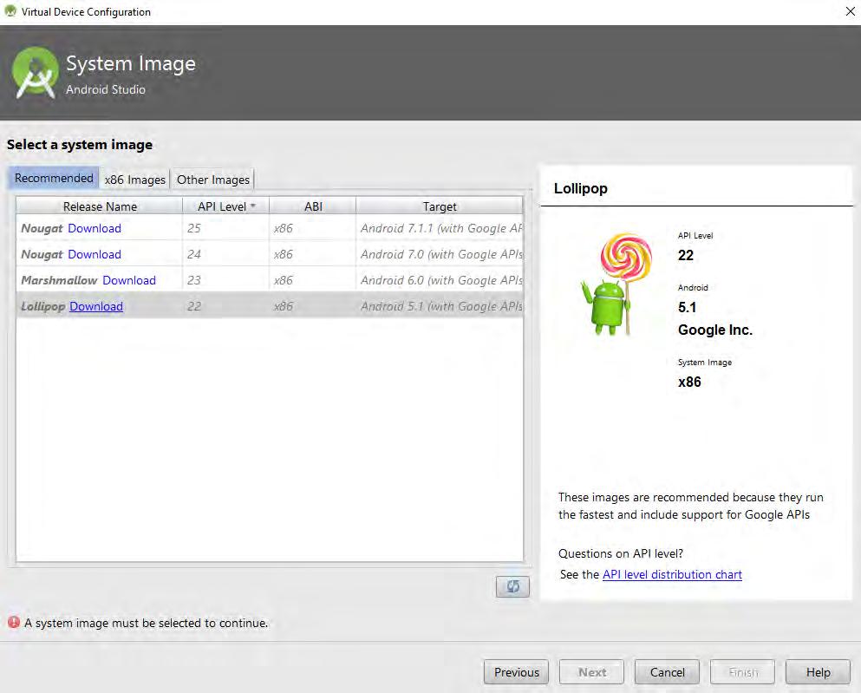Sort by the Release Name column header

point(100,206)
